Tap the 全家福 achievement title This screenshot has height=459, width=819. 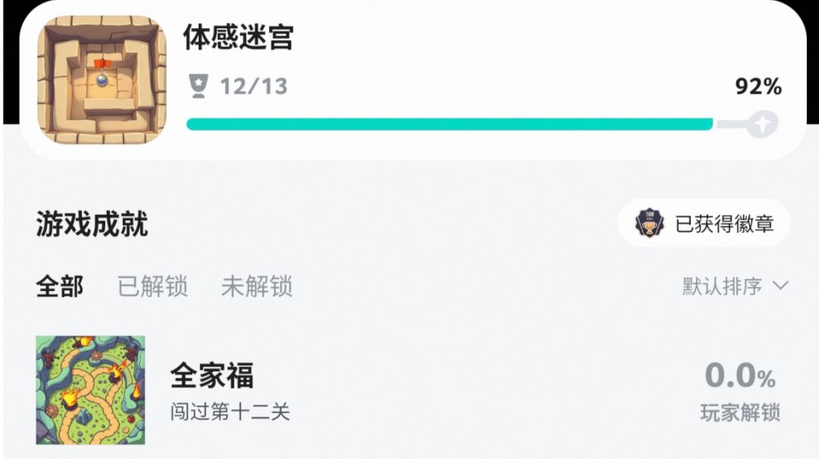click(x=212, y=375)
